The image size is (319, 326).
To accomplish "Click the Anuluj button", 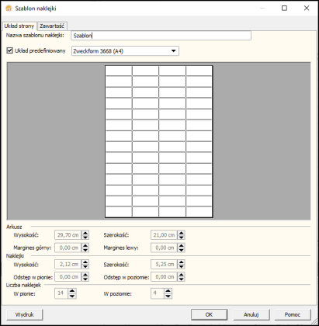I will pos(251,314).
